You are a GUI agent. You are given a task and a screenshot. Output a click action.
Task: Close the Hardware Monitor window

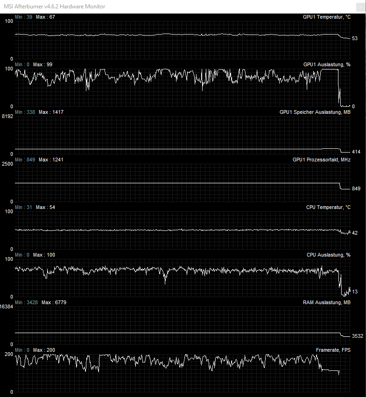coord(360,7)
